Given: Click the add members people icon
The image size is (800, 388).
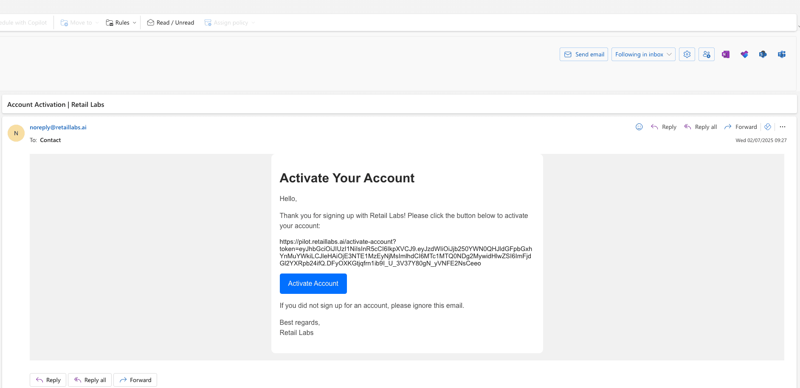Looking at the screenshot, I should click(x=707, y=54).
